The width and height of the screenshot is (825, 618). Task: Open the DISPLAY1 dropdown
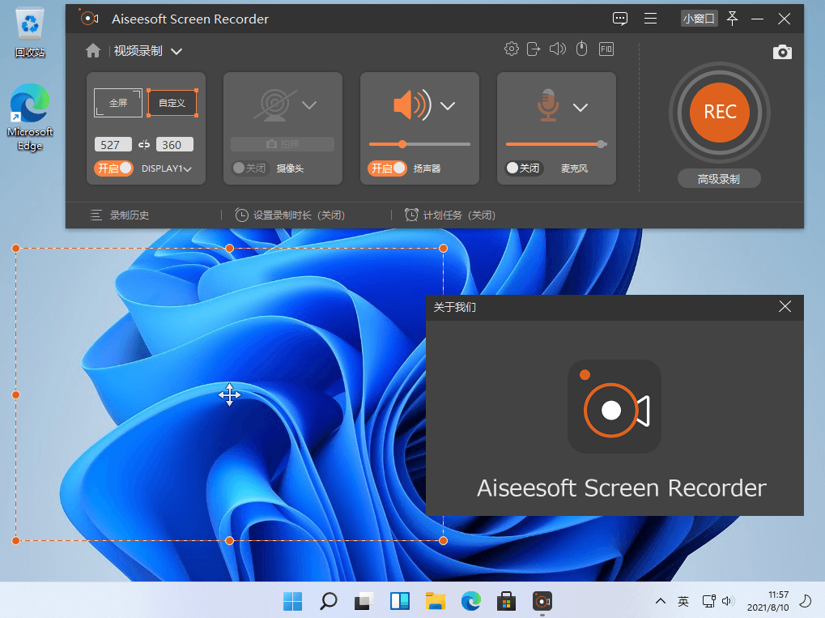click(x=166, y=168)
